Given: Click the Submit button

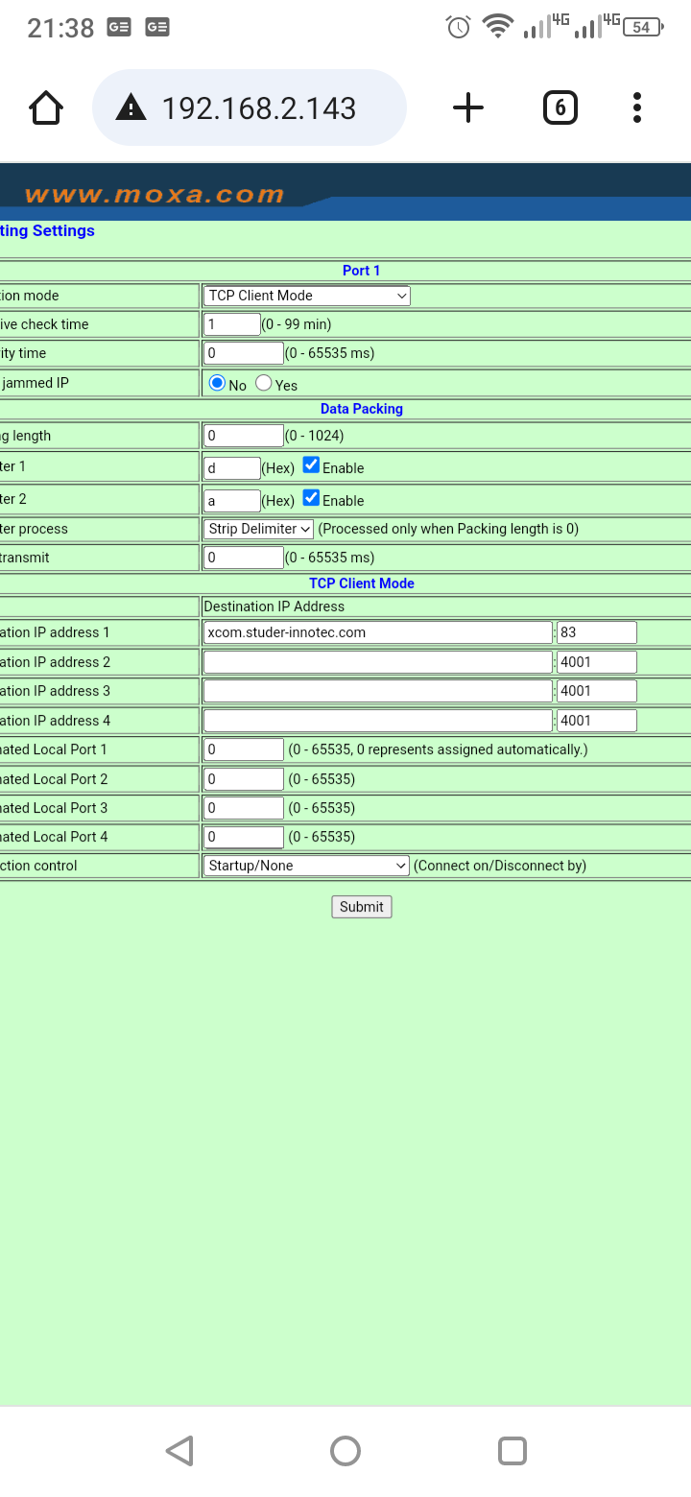Looking at the screenshot, I should pos(361,907).
